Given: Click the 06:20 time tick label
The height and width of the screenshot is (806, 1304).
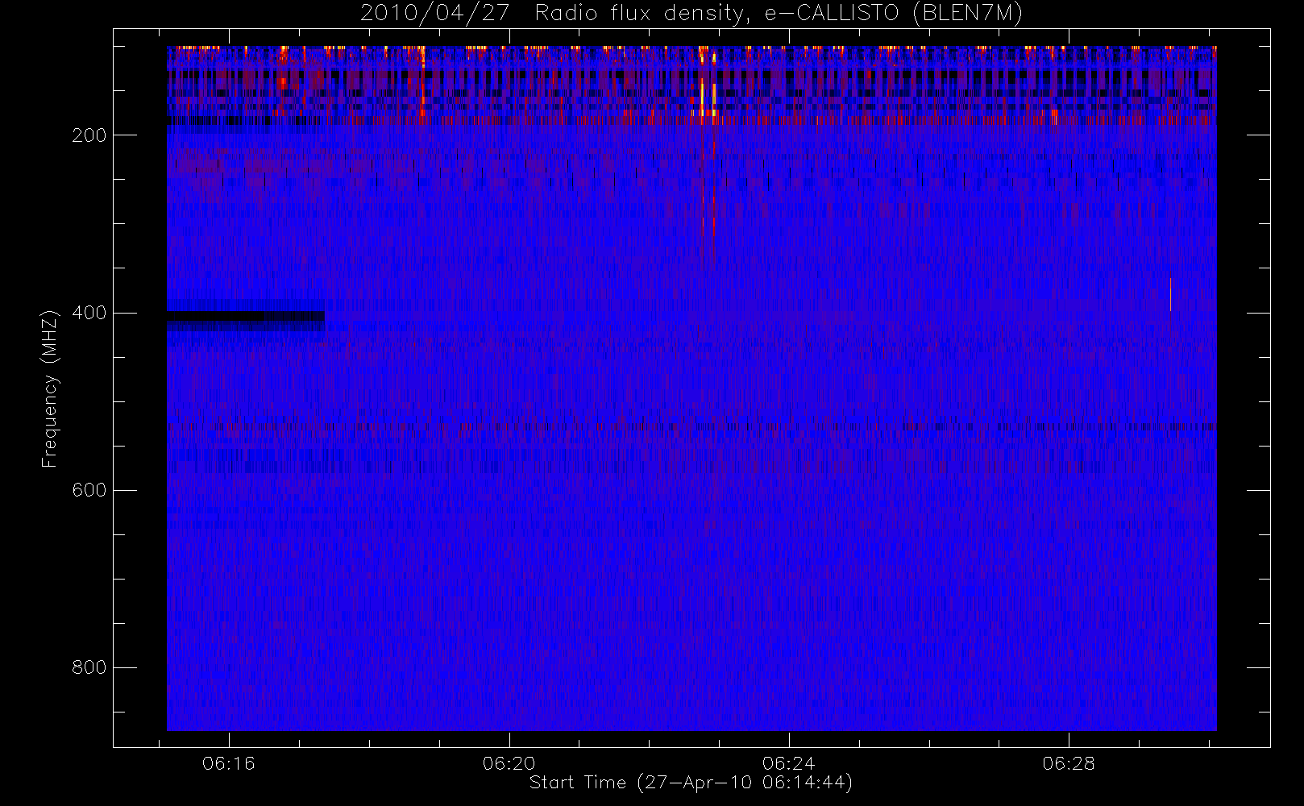Looking at the screenshot, I should [509, 763].
